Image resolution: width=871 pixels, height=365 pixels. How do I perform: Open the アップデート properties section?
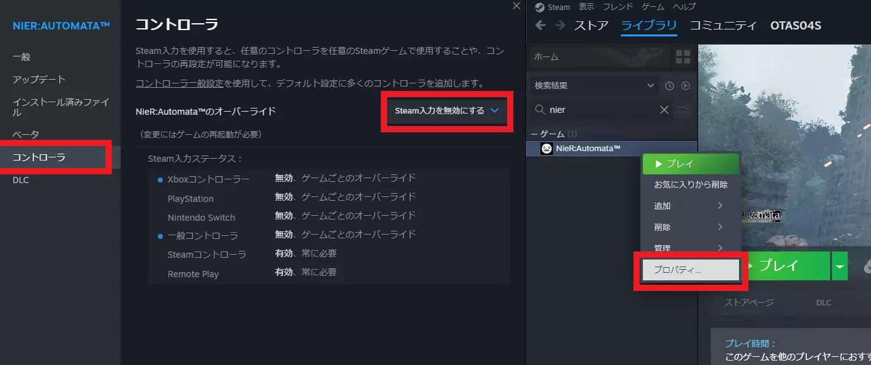[x=39, y=80]
